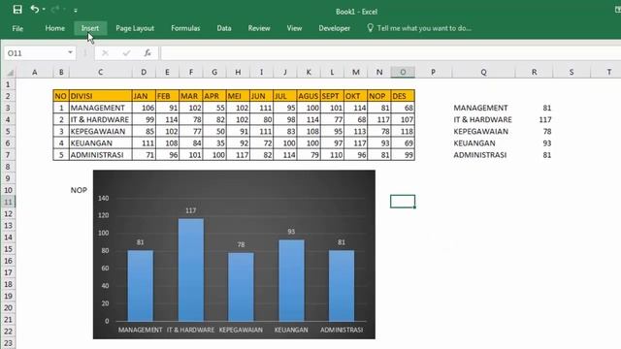This screenshot has width=621, height=349.
Task: Expand the Name Box dropdown arrow
Action: point(70,52)
